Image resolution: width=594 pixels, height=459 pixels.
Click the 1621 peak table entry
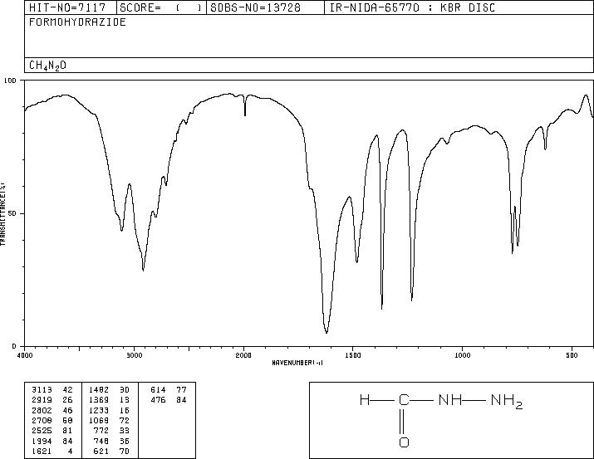(x=52, y=452)
